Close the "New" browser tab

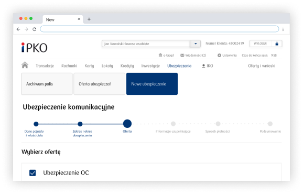[79, 19]
